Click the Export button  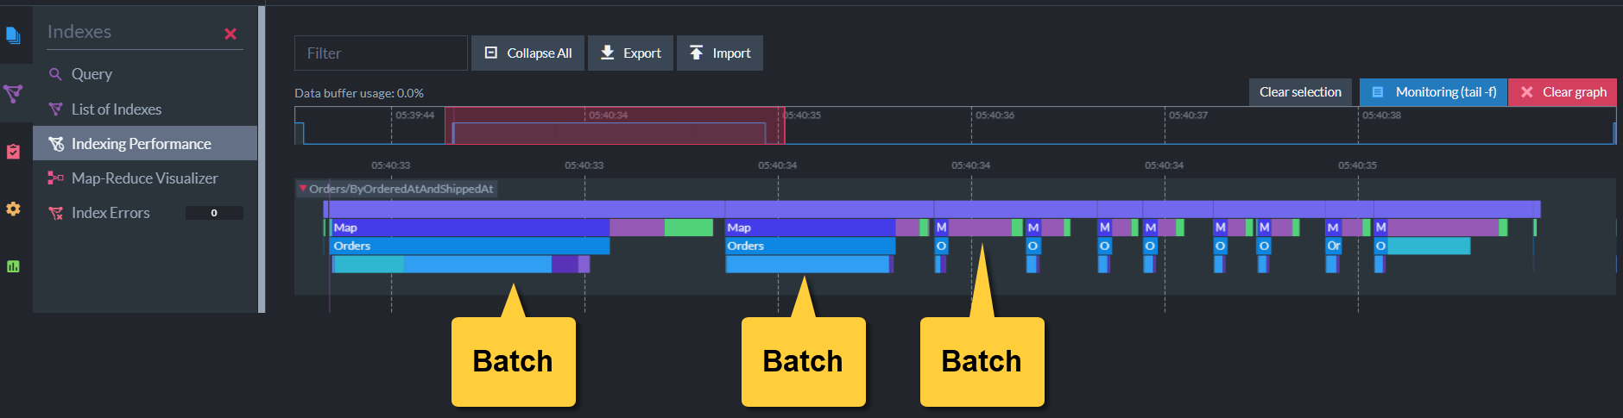630,53
